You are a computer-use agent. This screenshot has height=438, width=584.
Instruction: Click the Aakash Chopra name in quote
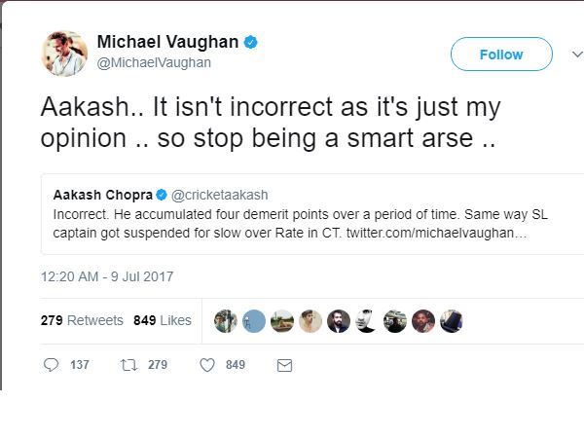click(x=101, y=194)
